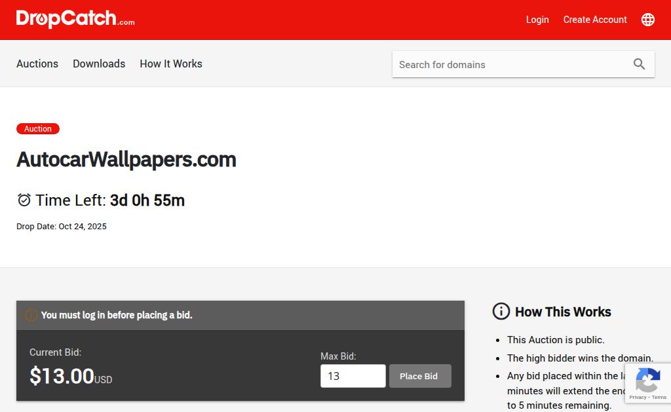
Task: Click the Max Bid input field
Action: click(353, 376)
